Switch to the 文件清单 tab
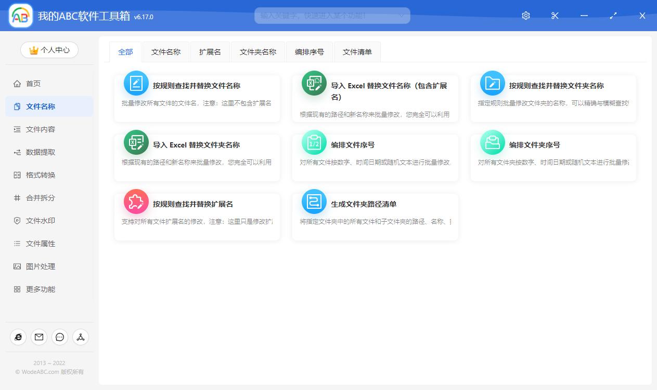The width and height of the screenshot is (657, 390). click(357, 51)
